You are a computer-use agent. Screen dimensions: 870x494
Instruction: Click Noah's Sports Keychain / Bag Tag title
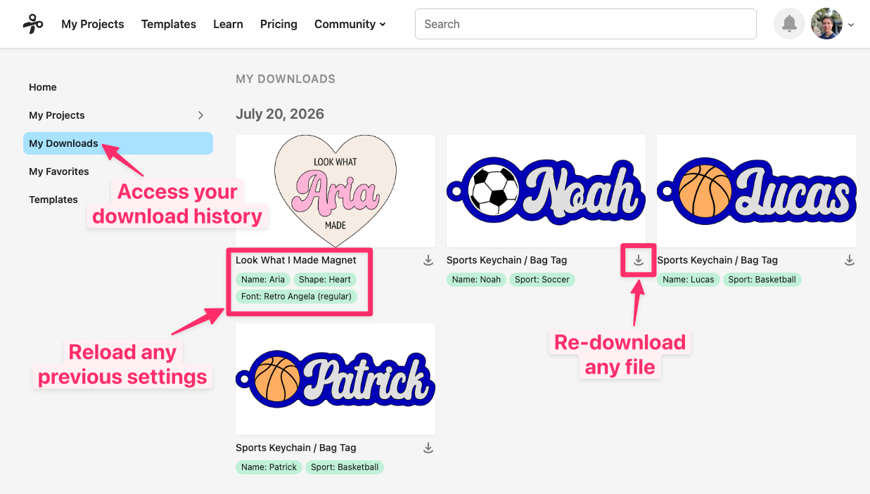[506, 260]
